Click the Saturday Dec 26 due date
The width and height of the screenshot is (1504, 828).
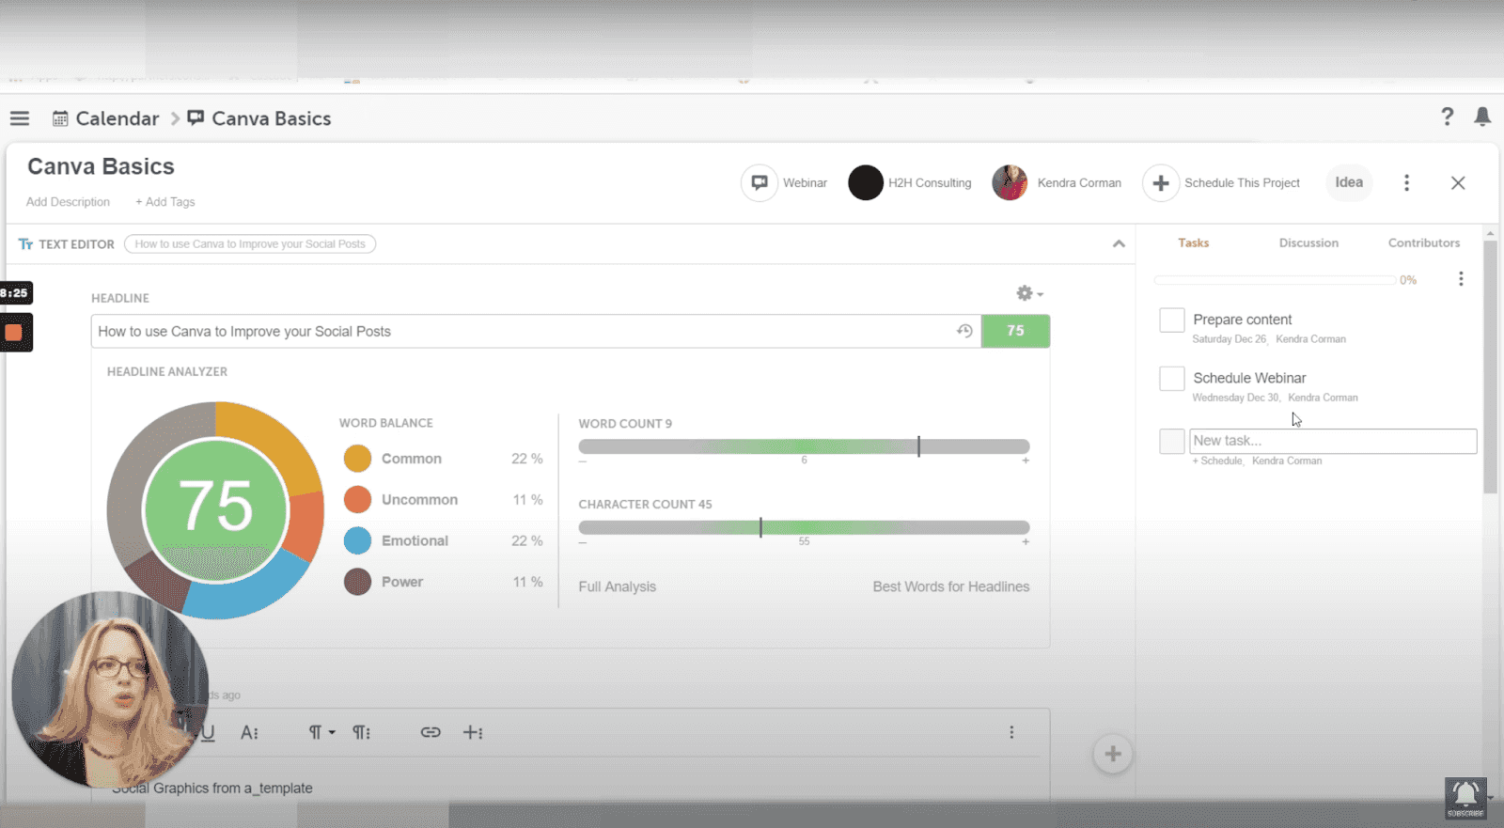click(x=1229, y=339)
